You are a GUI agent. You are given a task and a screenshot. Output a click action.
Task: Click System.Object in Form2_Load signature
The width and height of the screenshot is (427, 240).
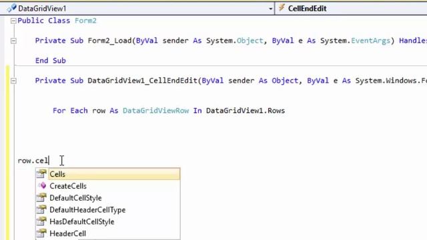(x=235, y=41)
